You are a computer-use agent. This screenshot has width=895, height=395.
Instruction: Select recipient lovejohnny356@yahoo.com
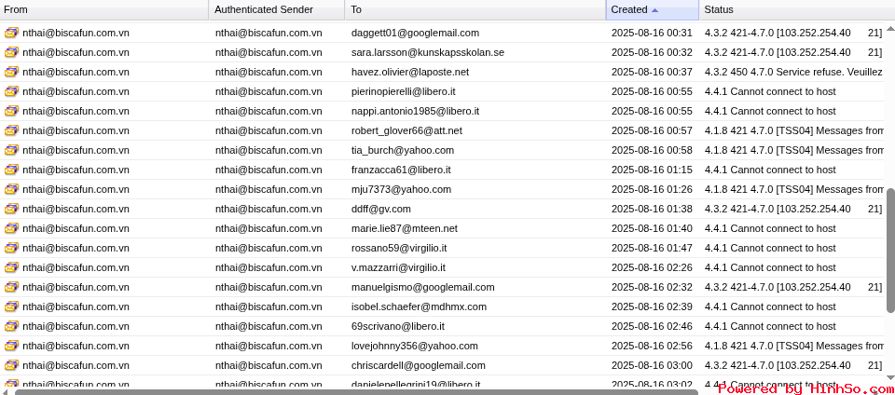click(x=414, y=346)
